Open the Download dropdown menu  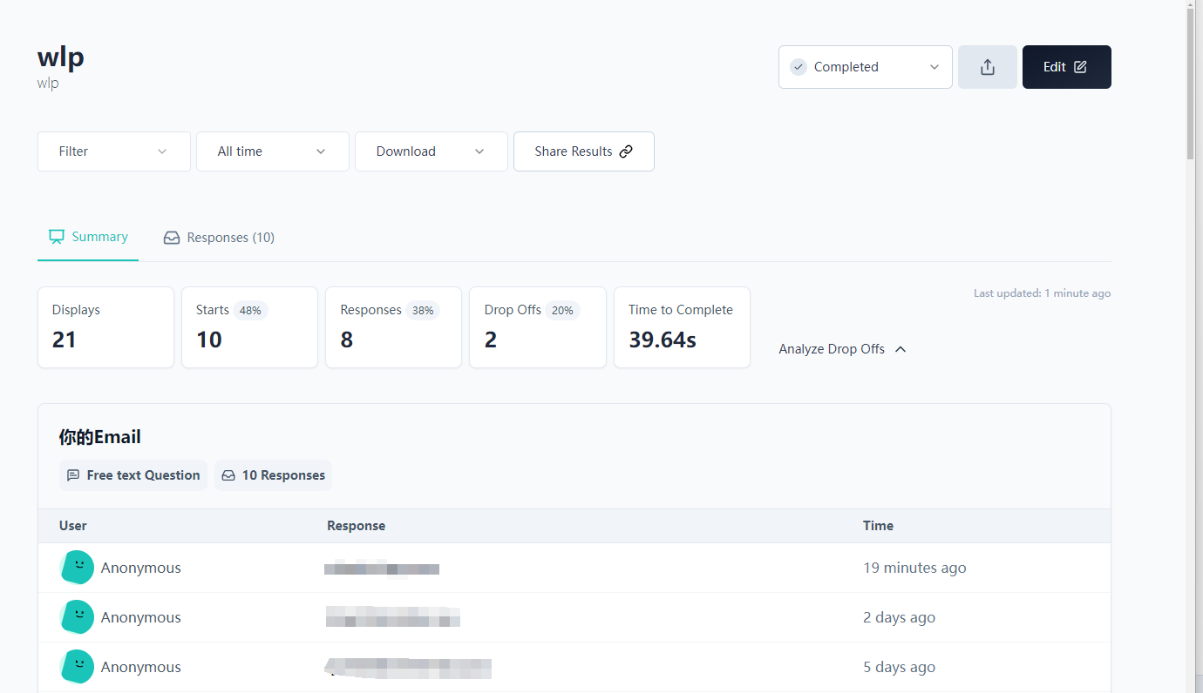[x=431, y=151]
